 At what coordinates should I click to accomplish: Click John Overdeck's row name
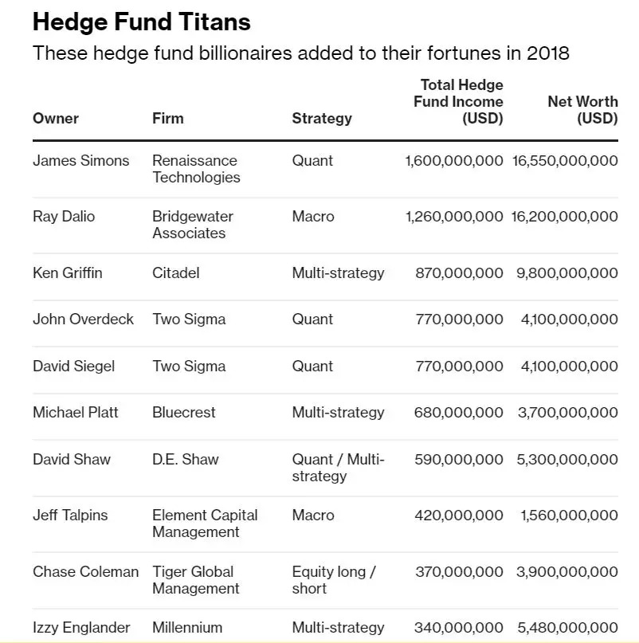[x=84, y=320]
